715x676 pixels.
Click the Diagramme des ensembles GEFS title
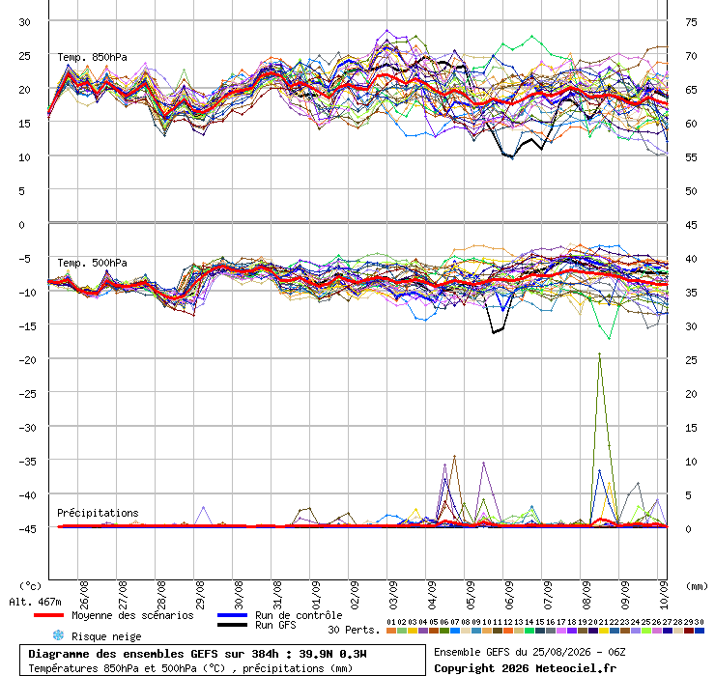pos(197,654)
